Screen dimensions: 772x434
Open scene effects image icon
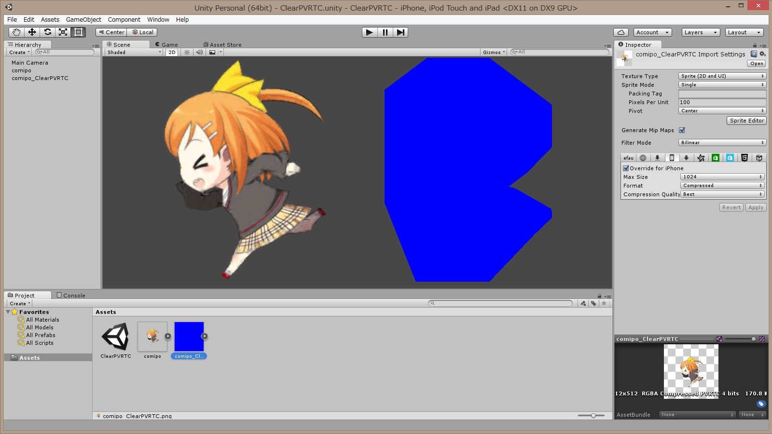pyautogui.click(x=212, y=52)
